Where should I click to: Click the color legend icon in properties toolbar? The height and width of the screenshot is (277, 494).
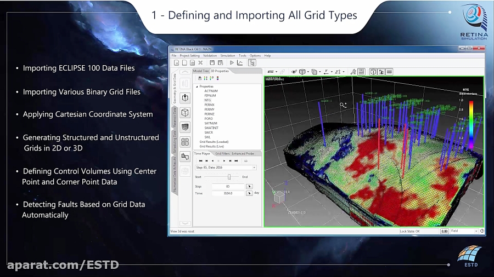point(218,78)
